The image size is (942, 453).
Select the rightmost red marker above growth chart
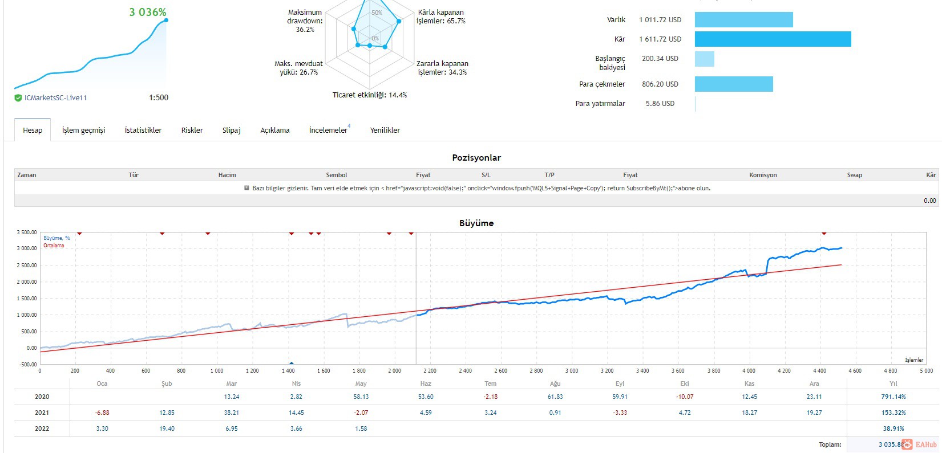(824, 234)
